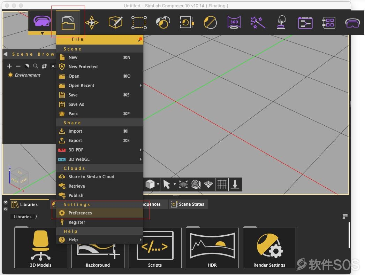Pin the File menu with pushpin
Image resolution: width=365 pixels, height=275 pixels.
(x=140, y=39)
